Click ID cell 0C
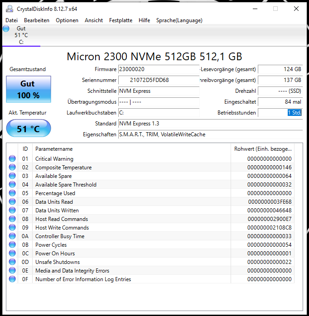Image resolution: width=309 pixels, height=316 pixels. pos(25,254)
